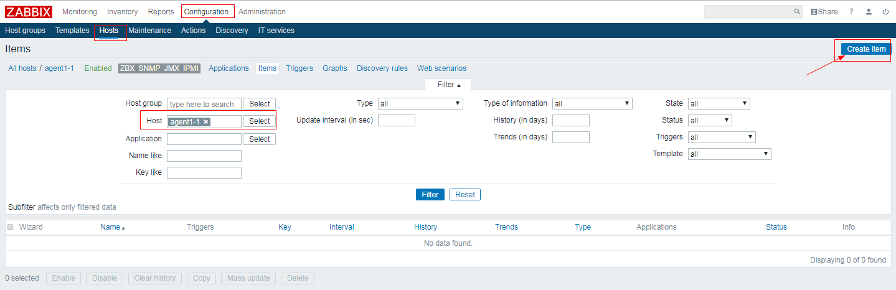
Task: Click the SNMP availability badge
Action: point(149,68)
